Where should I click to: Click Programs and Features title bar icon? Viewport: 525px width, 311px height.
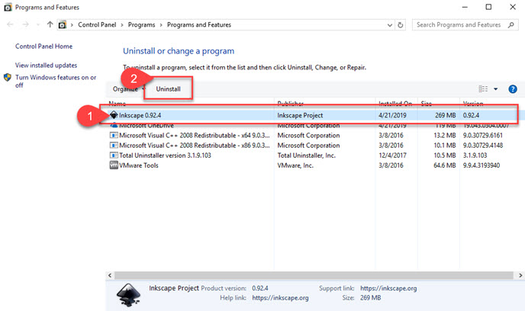[8, 7]
